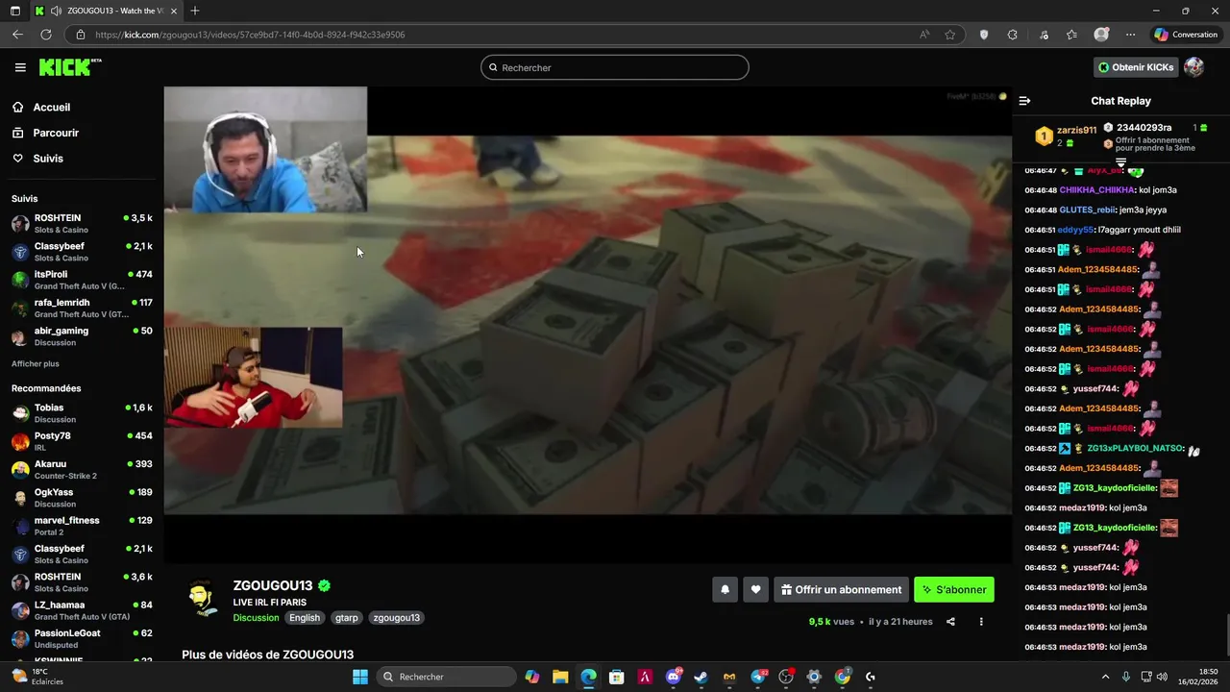The height and width of the screenshot is (692, 1230).
Task: Share the video with the share icon
Action: (950, 622)
